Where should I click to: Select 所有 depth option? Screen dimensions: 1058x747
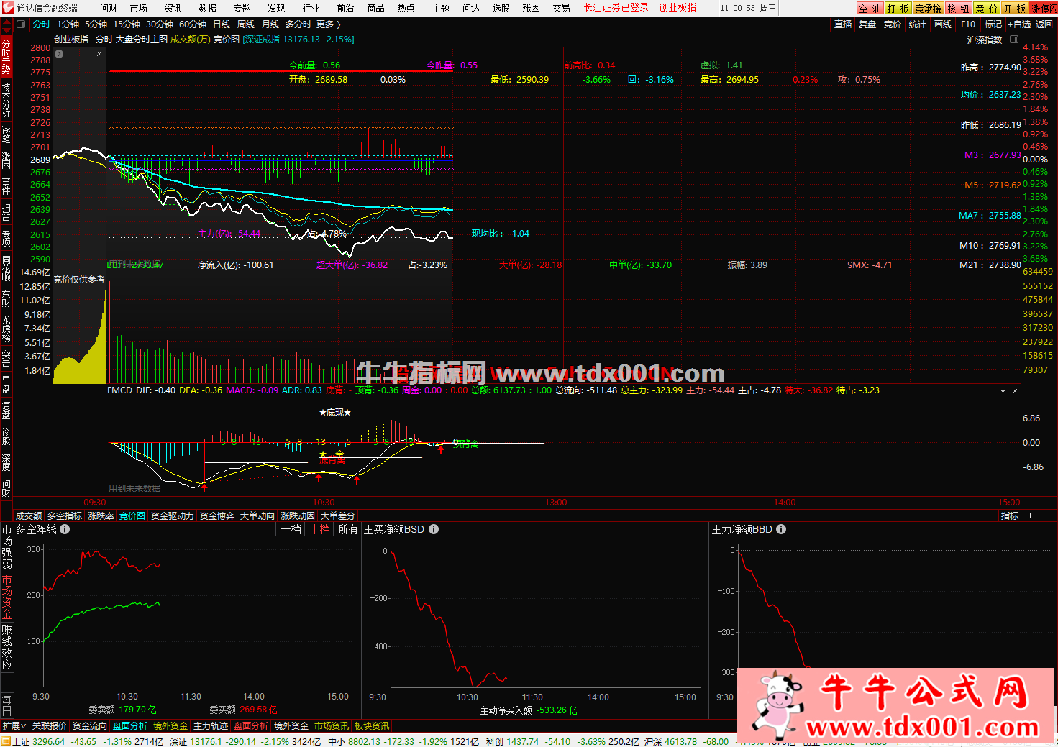348,529
